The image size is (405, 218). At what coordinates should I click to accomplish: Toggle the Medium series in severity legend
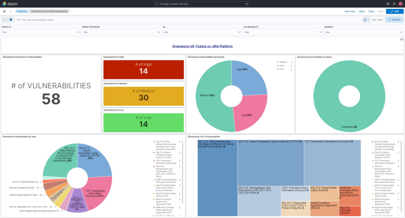[283, 62]
